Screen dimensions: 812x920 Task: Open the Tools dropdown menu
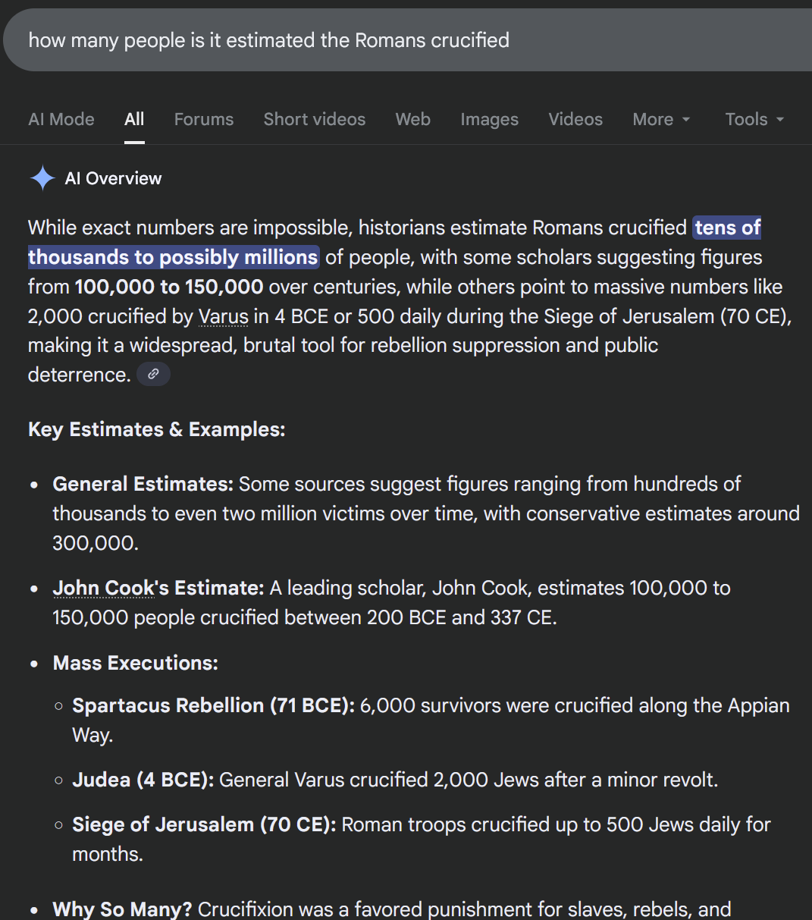[754, 119]
